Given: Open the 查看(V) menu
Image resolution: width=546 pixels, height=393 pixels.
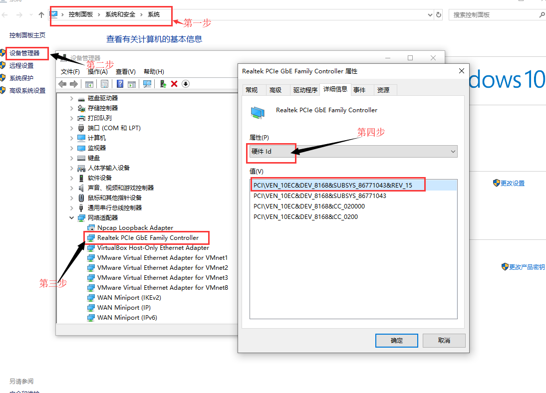Looking at the screenshot, I should coord(126,72).
